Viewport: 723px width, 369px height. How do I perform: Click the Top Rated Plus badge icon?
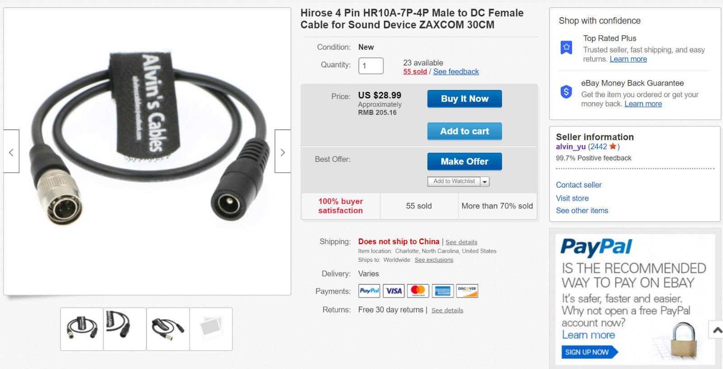tap(566, 47)
